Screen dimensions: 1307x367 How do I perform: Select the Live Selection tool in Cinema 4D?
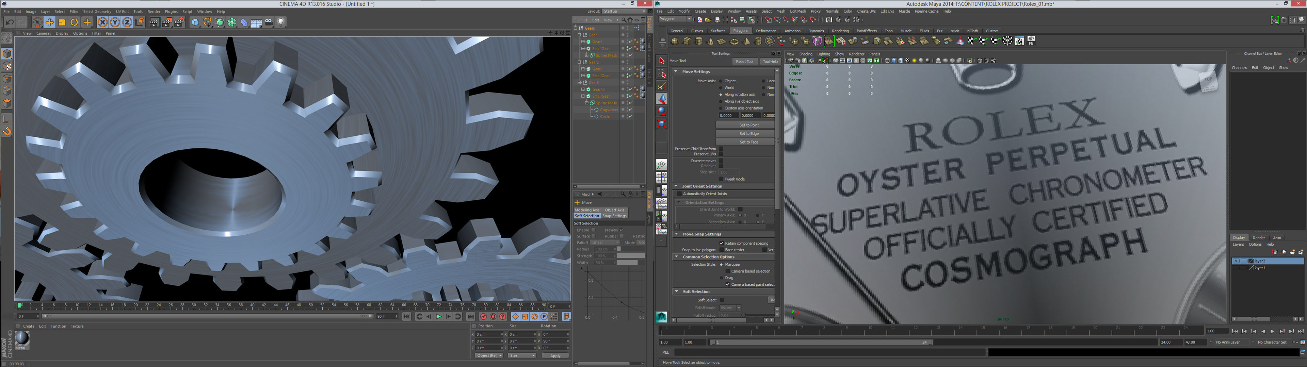click(x=37, y=22)
